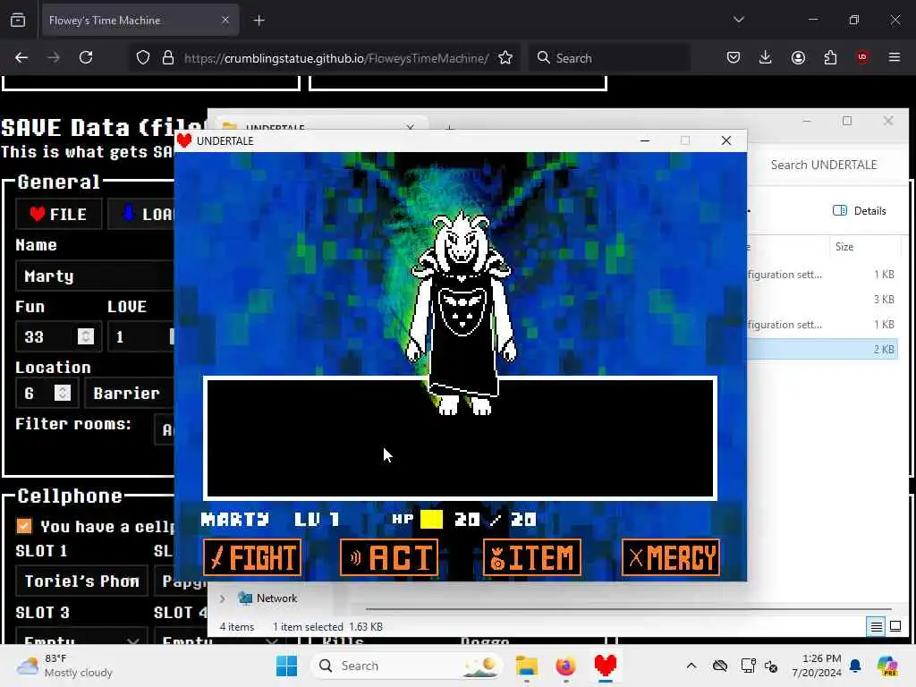Viewport: 916px width, 687px height.
Task: Click the MERCY button in Undertale
Action: pyautogui.click(x=671, y=557)
